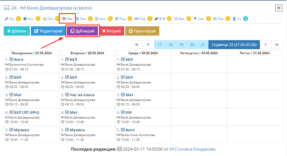Click Wednesday lesson 3 Мат
This screenshot has height=156, width=287.
(130, 95)
